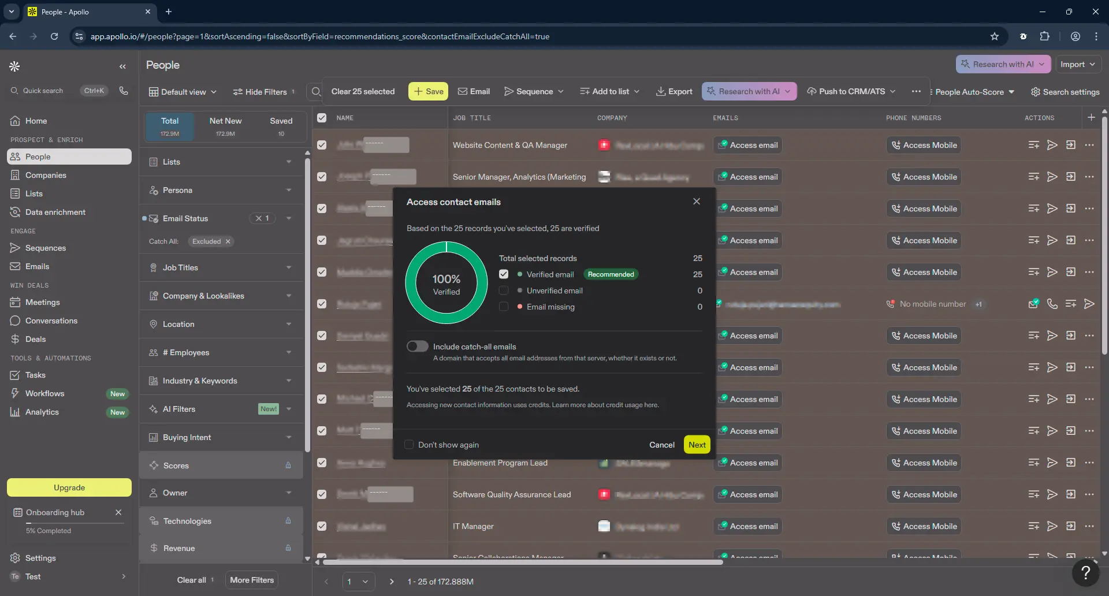Click the phone dialer icon beside Quick search
Viewport: 1109px width, 596px height.
point(124,91)
